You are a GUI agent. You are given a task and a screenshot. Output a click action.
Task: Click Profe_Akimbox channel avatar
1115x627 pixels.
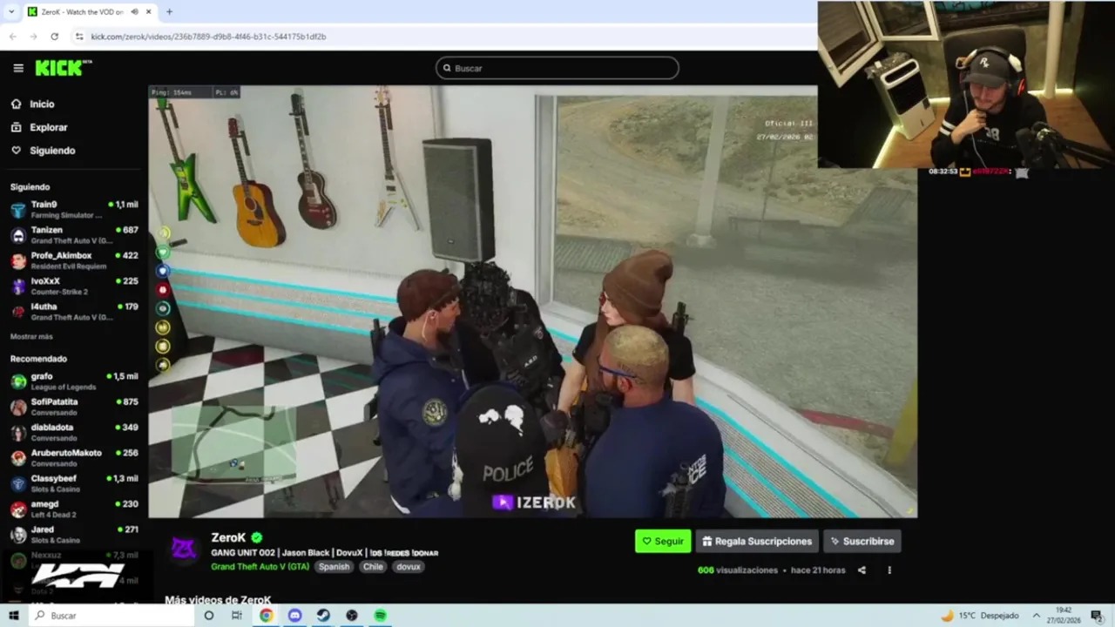pyautogui.click(x=18, y=260)
